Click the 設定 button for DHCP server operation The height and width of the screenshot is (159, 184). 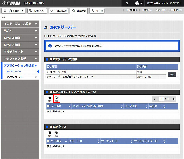pyautogui.click(x=172, y=74)
